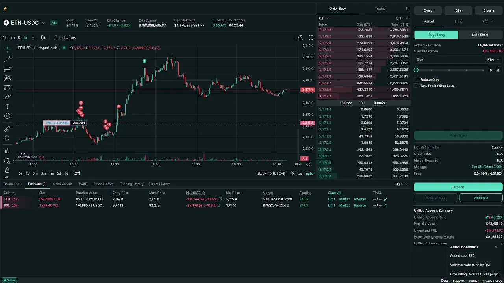This screenshot has height=283, width=504.
Task: Enter fullscreen chart mode icon
Action: 311,37
